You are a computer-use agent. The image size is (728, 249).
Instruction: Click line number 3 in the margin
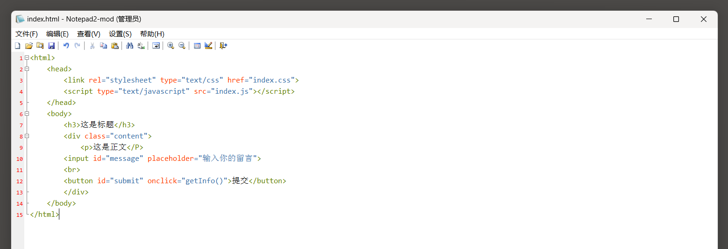coord(21,81)
